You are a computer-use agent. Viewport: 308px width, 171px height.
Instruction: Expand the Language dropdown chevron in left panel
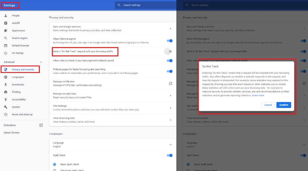(x=171, y=145)
